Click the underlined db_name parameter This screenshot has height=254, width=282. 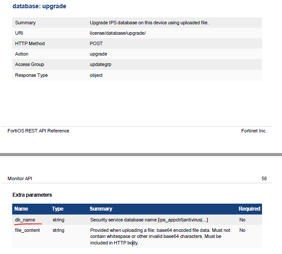25,220
